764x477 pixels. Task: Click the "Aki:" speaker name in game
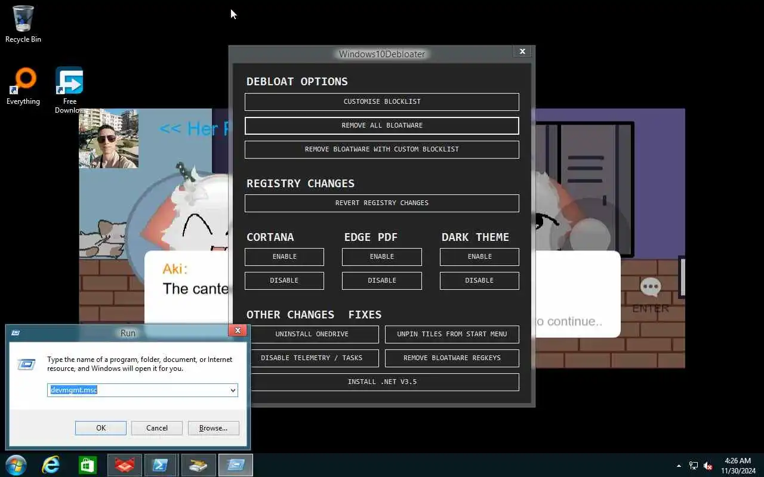(x=175, y=269)
